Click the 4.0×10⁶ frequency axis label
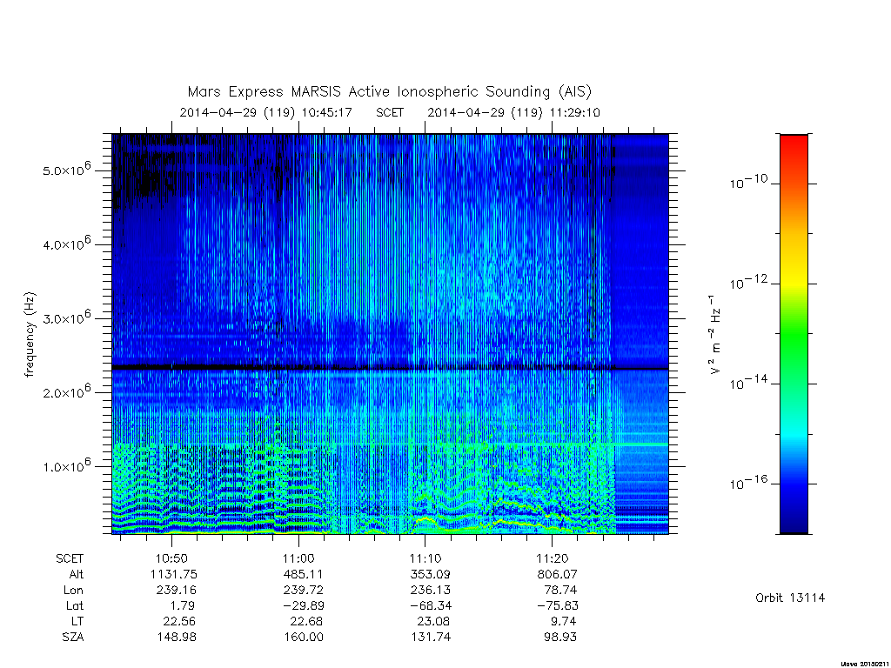This screenshot has height=668, width=891. (x=66, y=244)
